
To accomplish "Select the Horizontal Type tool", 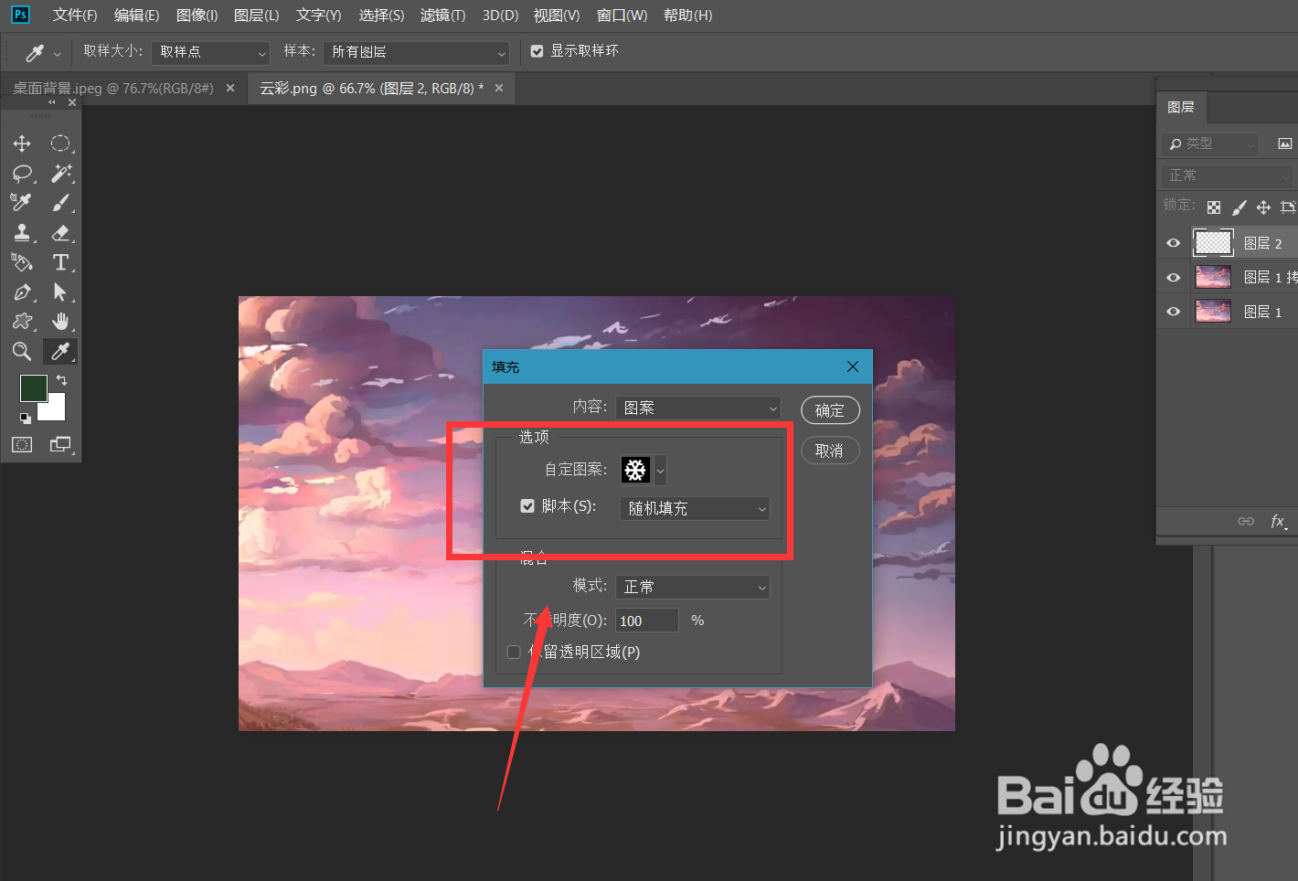I will click(60, 262).
